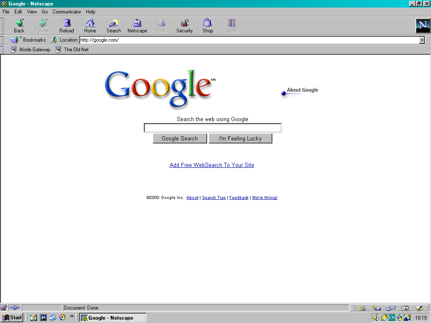Click the Stop toolbar button
The image size is (431, 323).
[231, 26]
